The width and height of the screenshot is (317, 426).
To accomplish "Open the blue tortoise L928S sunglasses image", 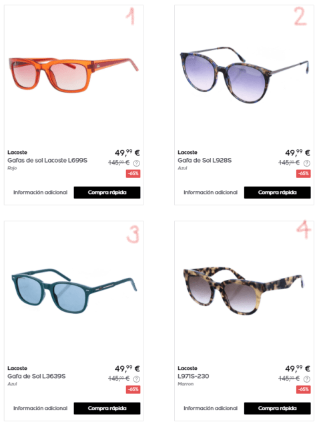I will click(x=244, y=75).
